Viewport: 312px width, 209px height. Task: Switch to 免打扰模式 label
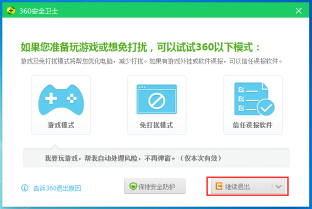[156, 125]
